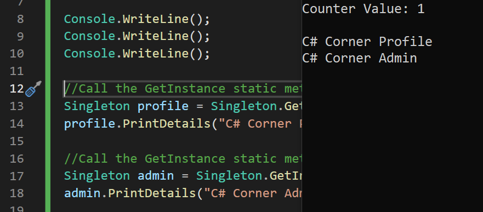Click the third Console.WriteLine on line 10
The width and height of the screenshot is (483, 212).
tap(137, 54)
